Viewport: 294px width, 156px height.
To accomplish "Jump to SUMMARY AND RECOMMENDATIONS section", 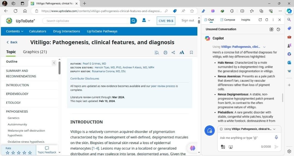I will pyautogui.click(x=21, y=74).
